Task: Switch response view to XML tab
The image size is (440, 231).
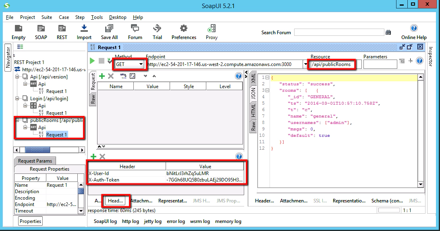Action: pyautogui.click(x=253, y=78)
